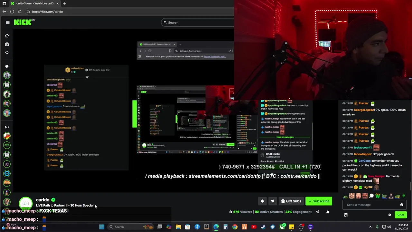Click the Kick Search box
Viewport: 412px width, 232px height.
tap(197, 22)
